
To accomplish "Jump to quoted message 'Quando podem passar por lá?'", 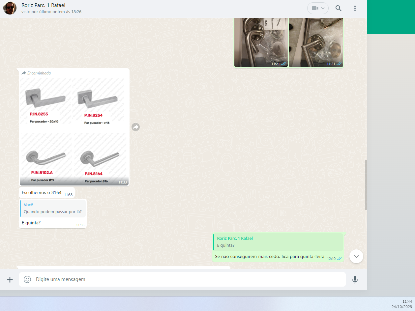I will click(53, 209).
